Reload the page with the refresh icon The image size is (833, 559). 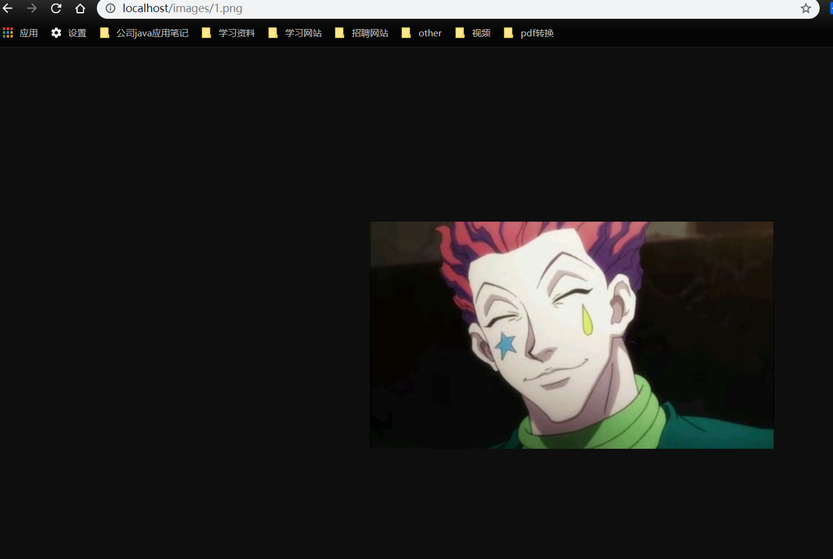tap(56, 8)
